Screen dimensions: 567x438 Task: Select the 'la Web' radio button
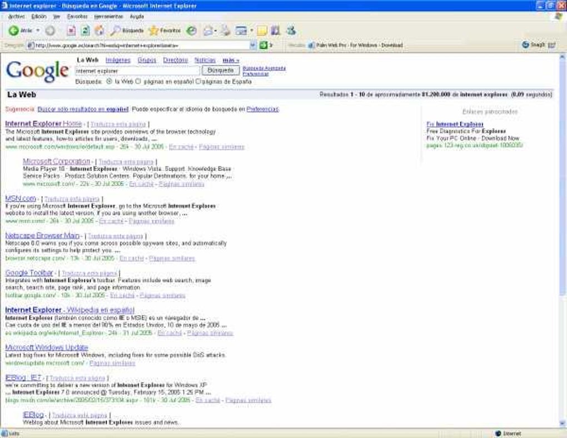point(109,82)
